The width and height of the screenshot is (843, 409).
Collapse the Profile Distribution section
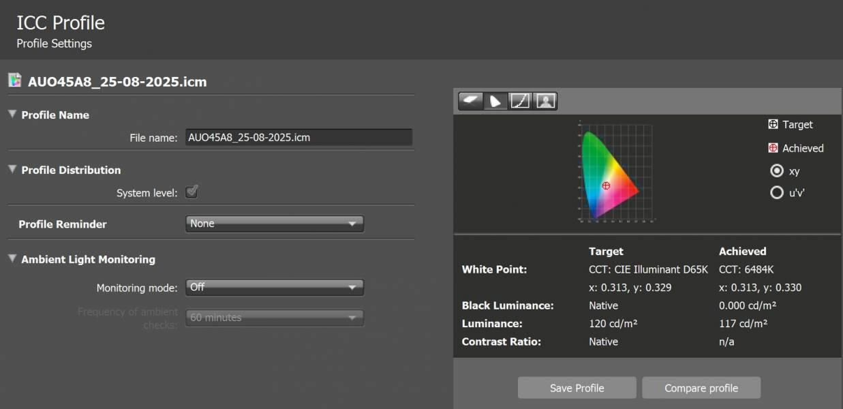(12, 170)
